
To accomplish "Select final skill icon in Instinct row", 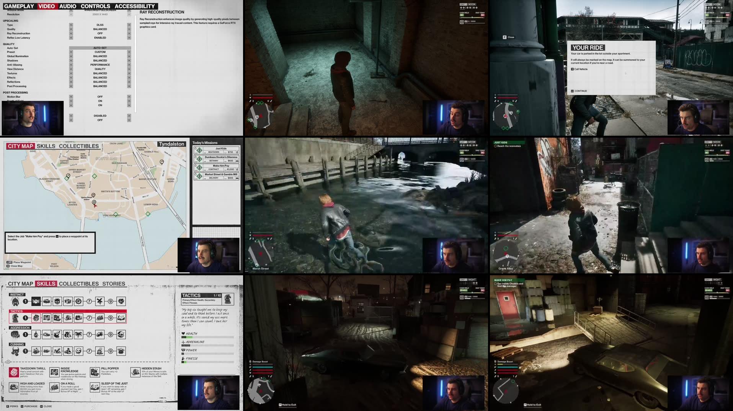I will pos(121,301).
